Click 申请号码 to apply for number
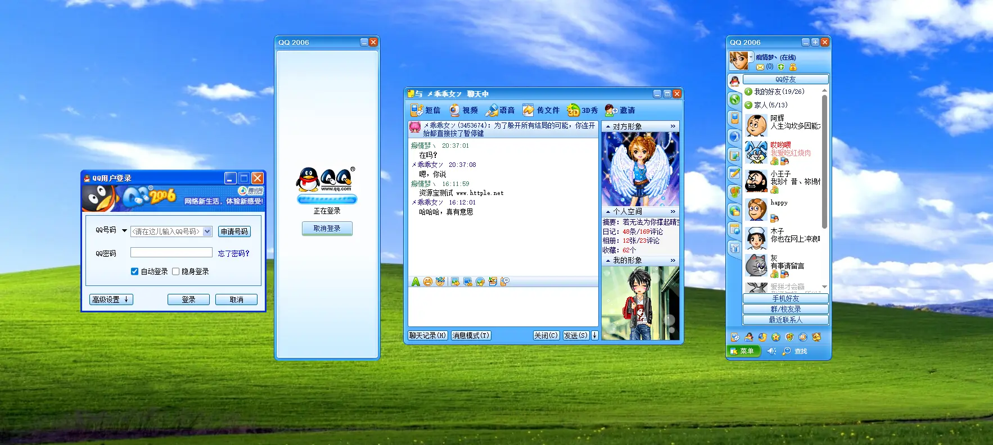 (x=234, y=231)
